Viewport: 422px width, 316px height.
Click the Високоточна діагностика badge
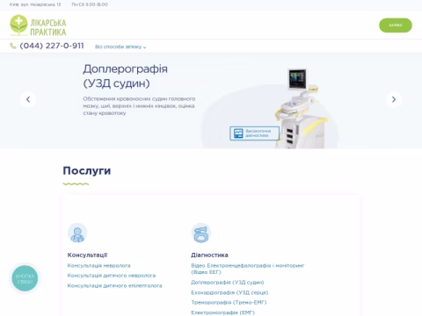[254, 133]
